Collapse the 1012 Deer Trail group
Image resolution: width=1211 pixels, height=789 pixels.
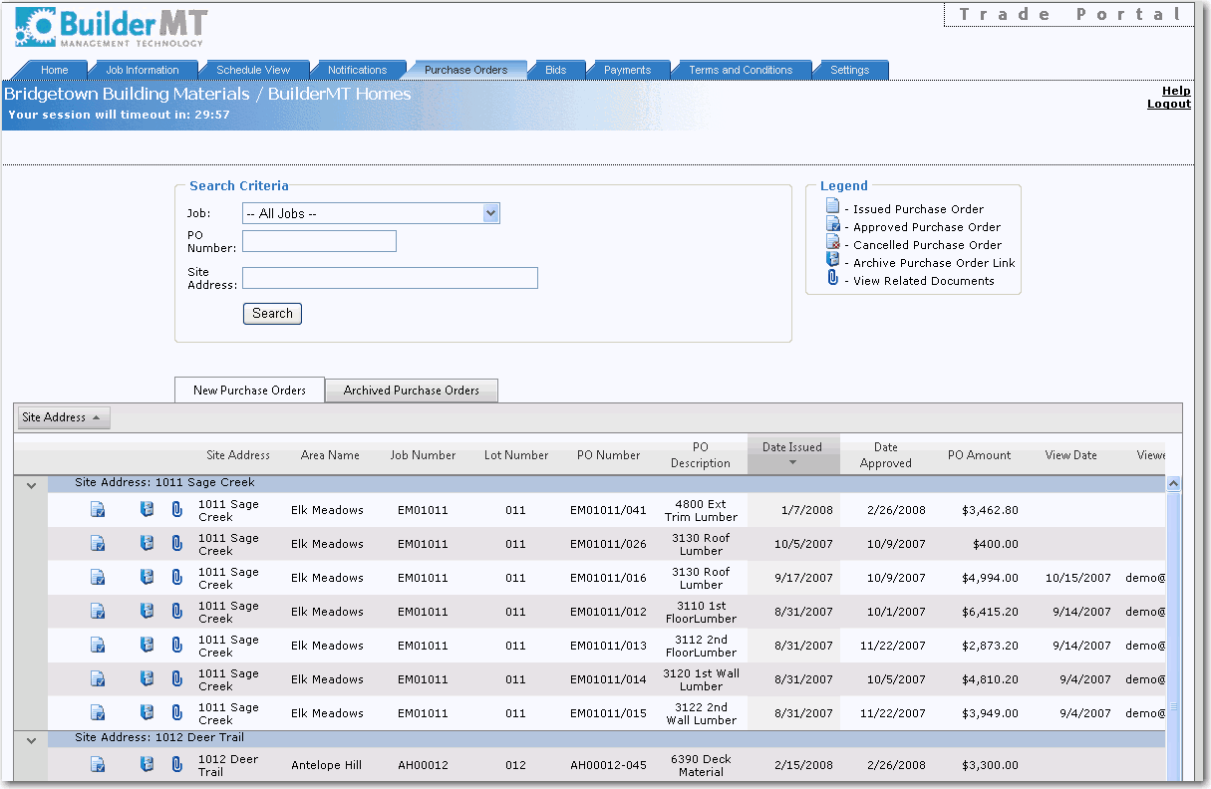pyautogui.click(x=31, y=740)
